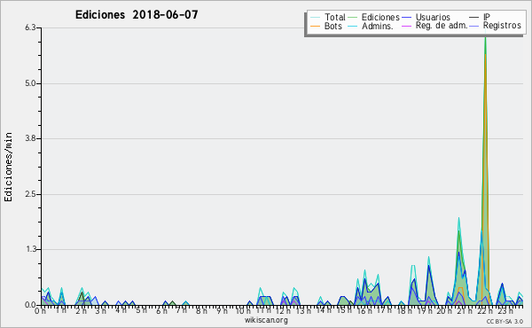Click the y-axis value 1.3

point(30,250)
